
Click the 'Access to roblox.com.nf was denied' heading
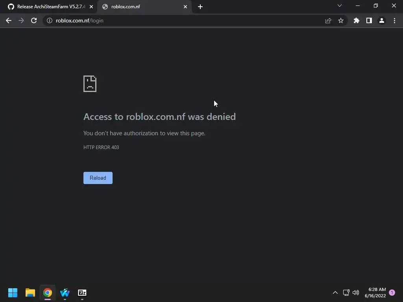(x=160, y=116)
